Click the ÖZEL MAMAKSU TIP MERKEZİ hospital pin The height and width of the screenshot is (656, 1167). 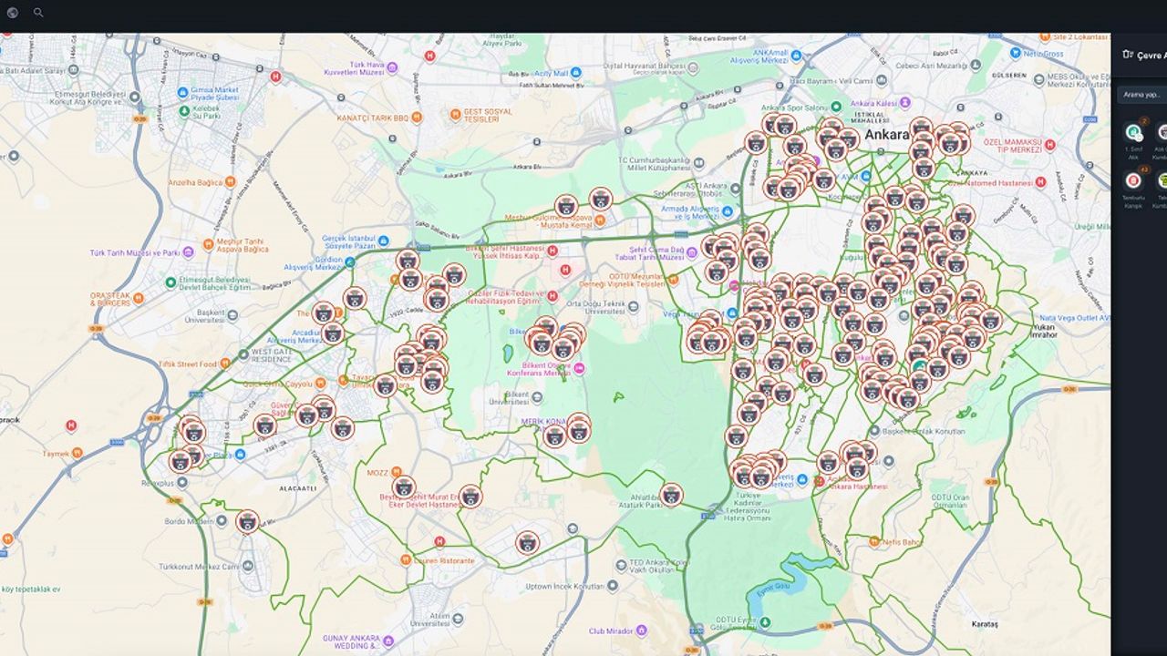pyautogui.click(x=1049, y=144)
